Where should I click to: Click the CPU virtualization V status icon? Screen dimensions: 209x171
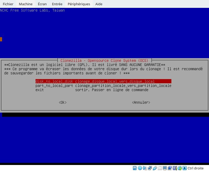175,168
